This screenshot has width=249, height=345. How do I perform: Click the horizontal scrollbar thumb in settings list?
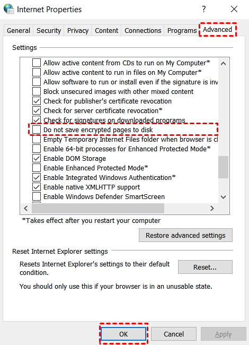98,208
